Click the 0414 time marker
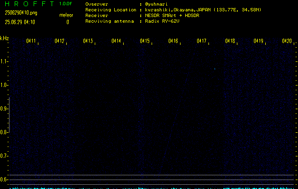The width and height of the screenshot is (298, 189). coord(116,41)
